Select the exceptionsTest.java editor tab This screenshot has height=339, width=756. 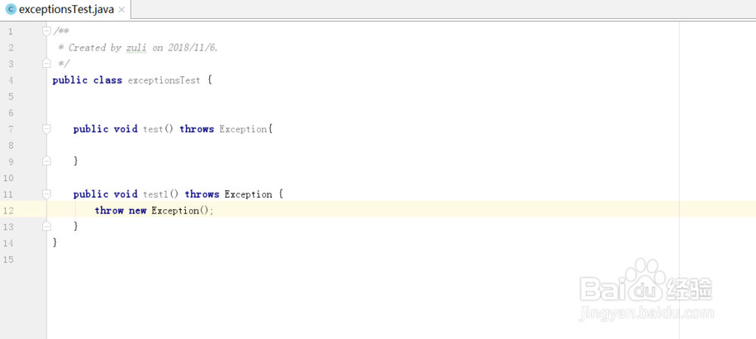67,10
